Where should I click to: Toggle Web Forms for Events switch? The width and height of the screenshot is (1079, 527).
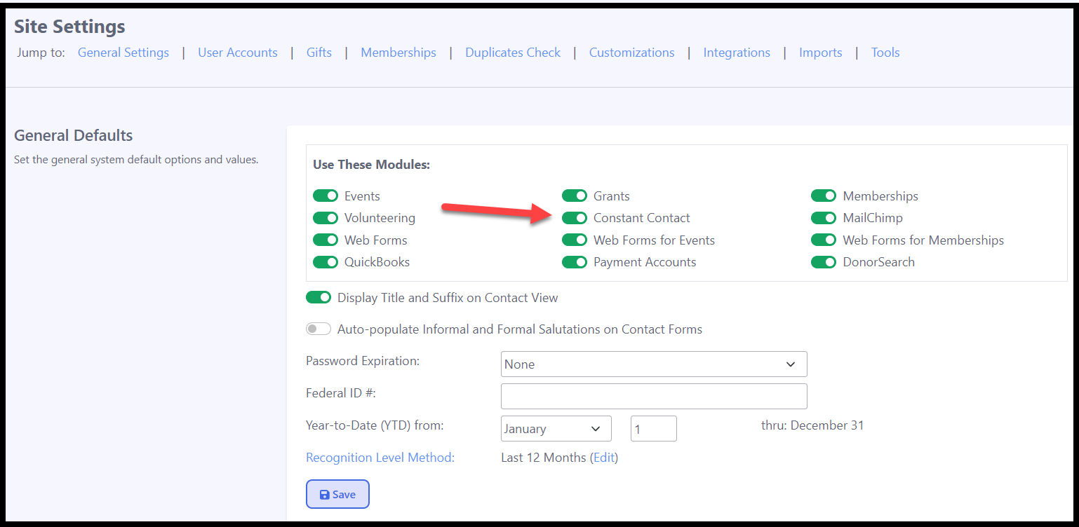click(575, 240)
